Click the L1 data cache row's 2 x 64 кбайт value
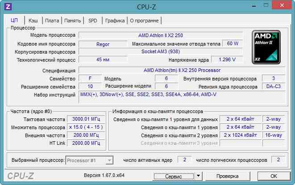Image resolution: width=295 pixels, height=185 pixels. tap(241, 119)
